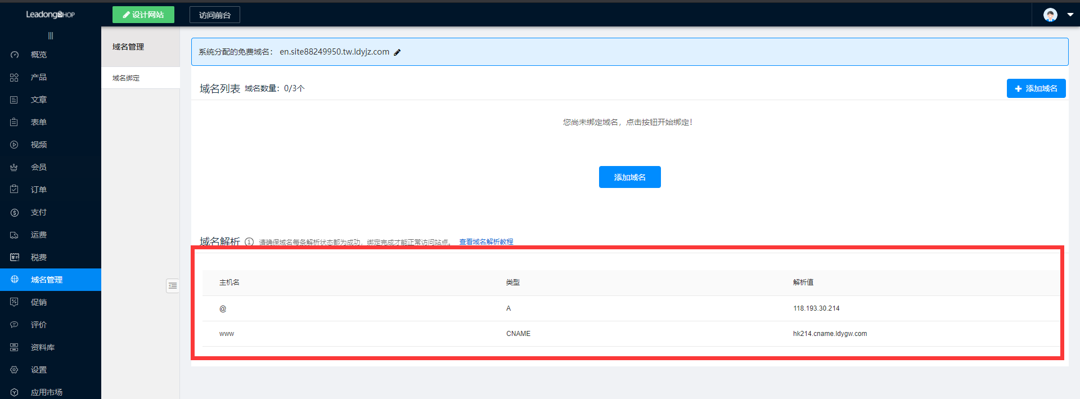Click the 产品 products grid icon
Viewport: 1080px width, 399px height.
(x=15, y=77)
